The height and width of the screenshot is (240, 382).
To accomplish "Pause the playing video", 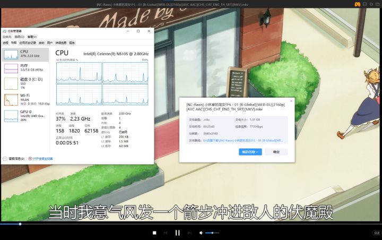I will (x=178, y=233).
